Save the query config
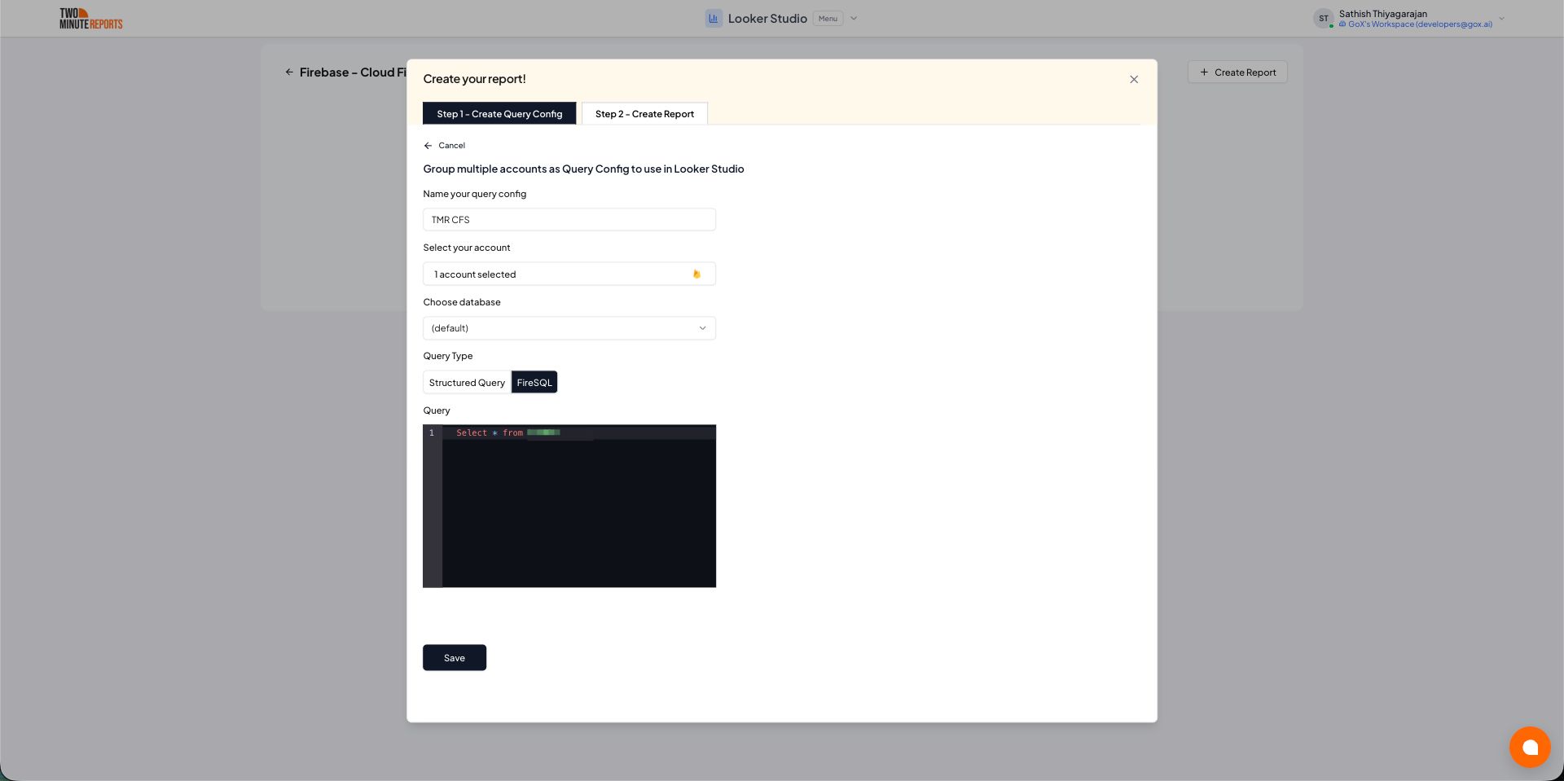This screenshot has width=1564, height=781. tap(454, 657)
